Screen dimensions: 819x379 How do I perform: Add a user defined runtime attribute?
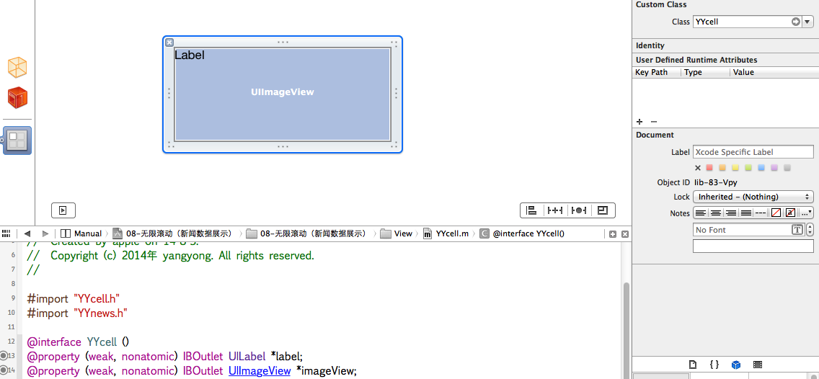639,121
